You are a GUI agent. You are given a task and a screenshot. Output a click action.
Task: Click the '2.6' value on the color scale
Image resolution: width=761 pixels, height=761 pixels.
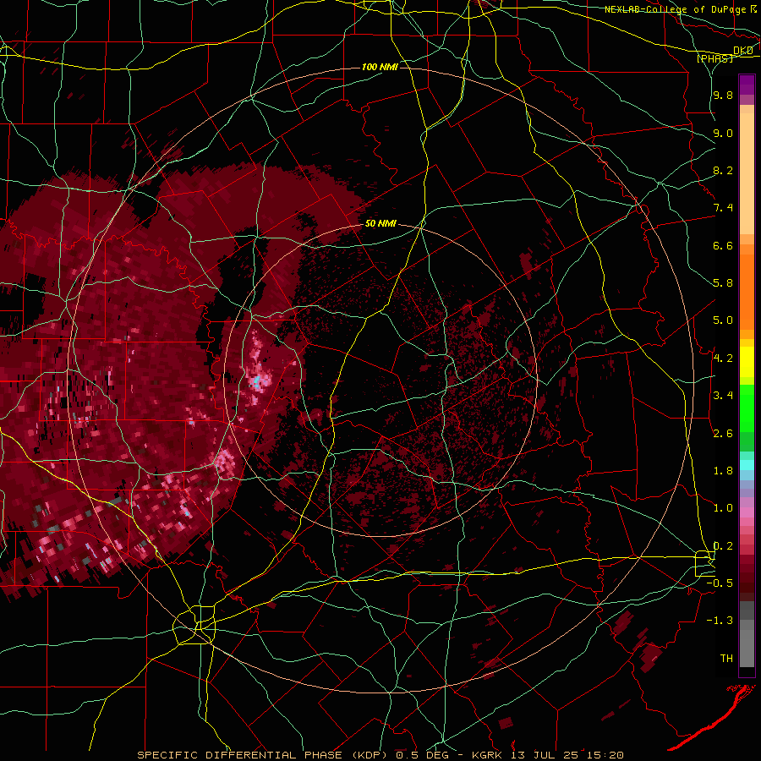pos(723,434)
